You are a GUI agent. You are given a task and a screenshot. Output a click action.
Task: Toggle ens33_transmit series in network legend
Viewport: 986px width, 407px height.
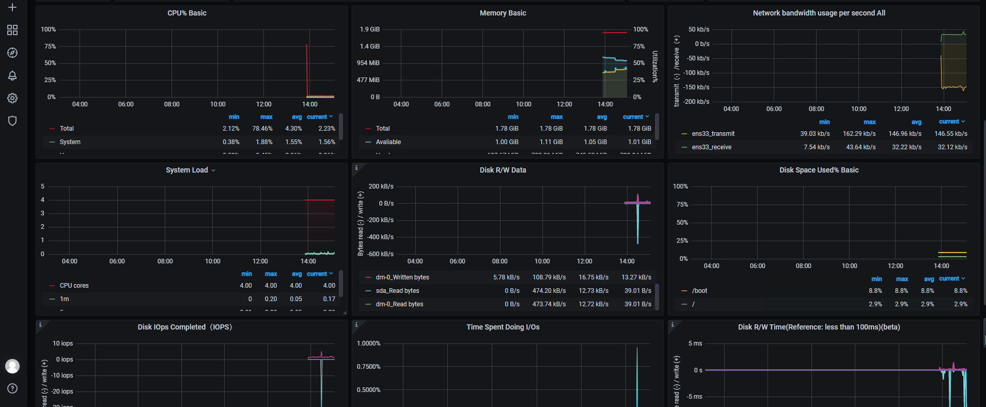pyautogui.click(x=713, y=134)
